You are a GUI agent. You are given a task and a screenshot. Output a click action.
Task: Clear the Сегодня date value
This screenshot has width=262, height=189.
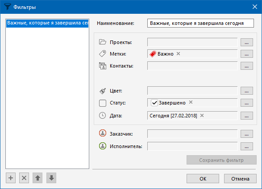click(x=202, y=115)
